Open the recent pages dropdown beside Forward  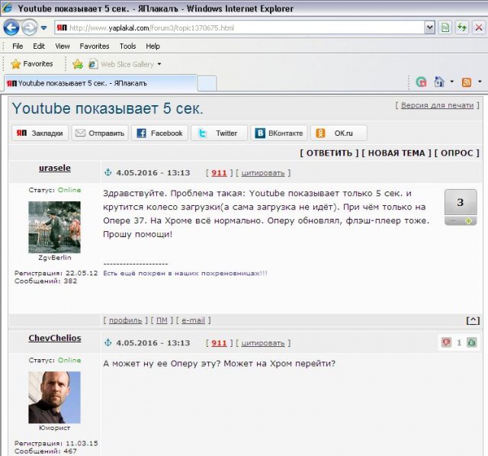43,28
